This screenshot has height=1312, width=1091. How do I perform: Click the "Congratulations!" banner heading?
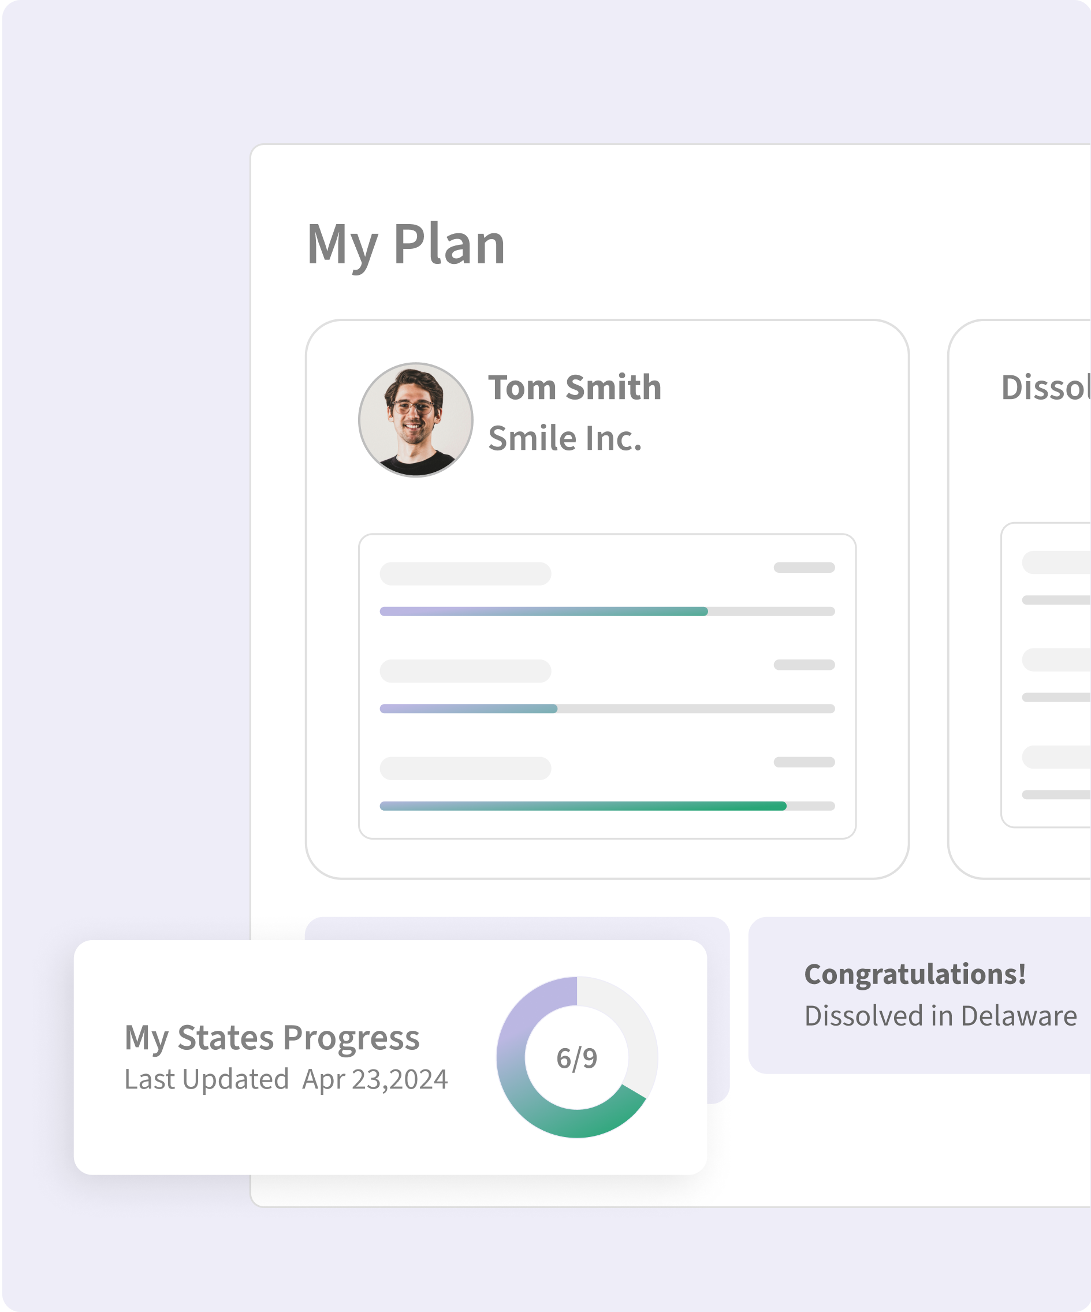click(x=915, y=974)
